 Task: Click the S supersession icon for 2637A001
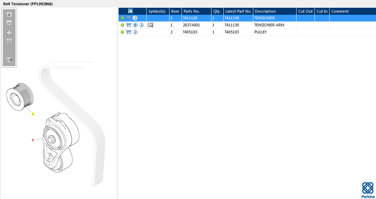tap(135, 25)
